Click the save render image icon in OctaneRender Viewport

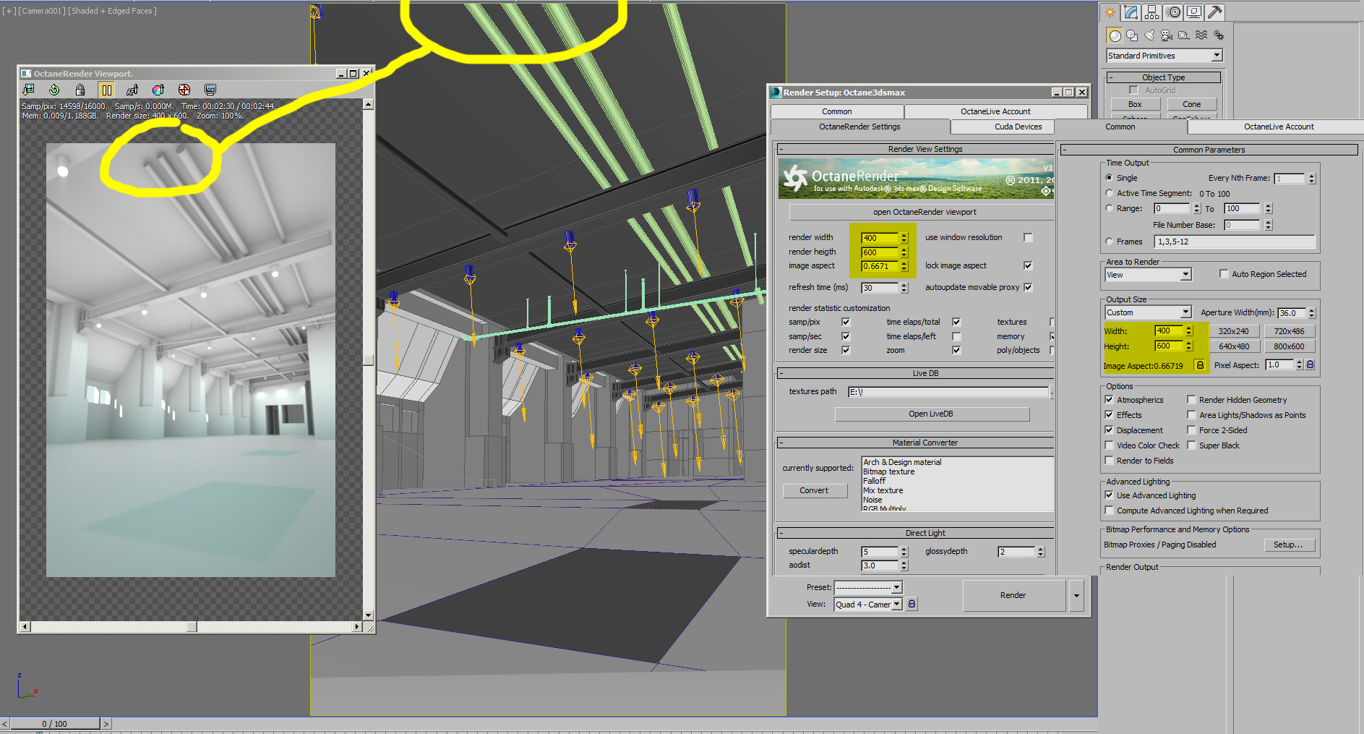(x=28, y=90)
